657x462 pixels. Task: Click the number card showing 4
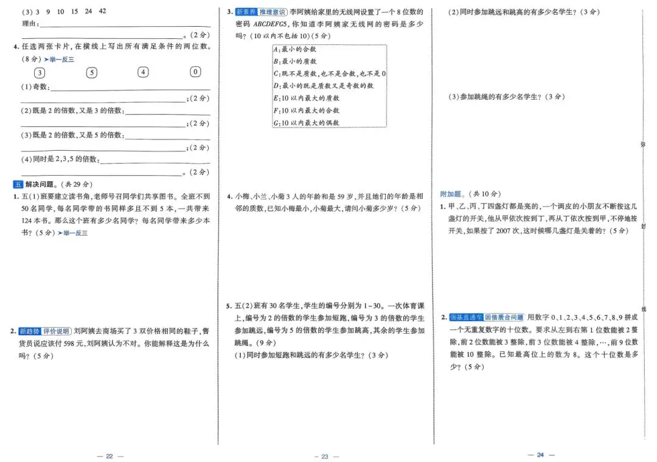coord(143,72)
